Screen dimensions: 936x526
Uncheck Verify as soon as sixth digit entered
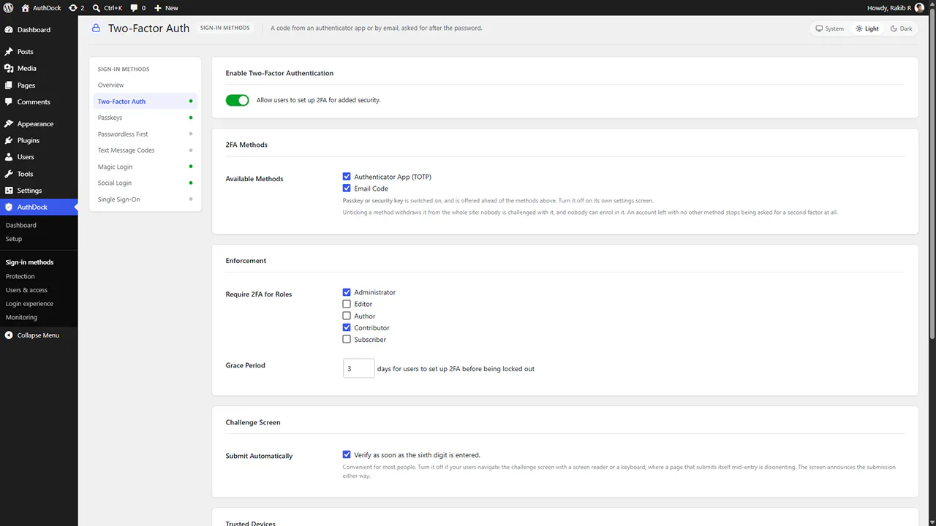click(x=347, y=454)
